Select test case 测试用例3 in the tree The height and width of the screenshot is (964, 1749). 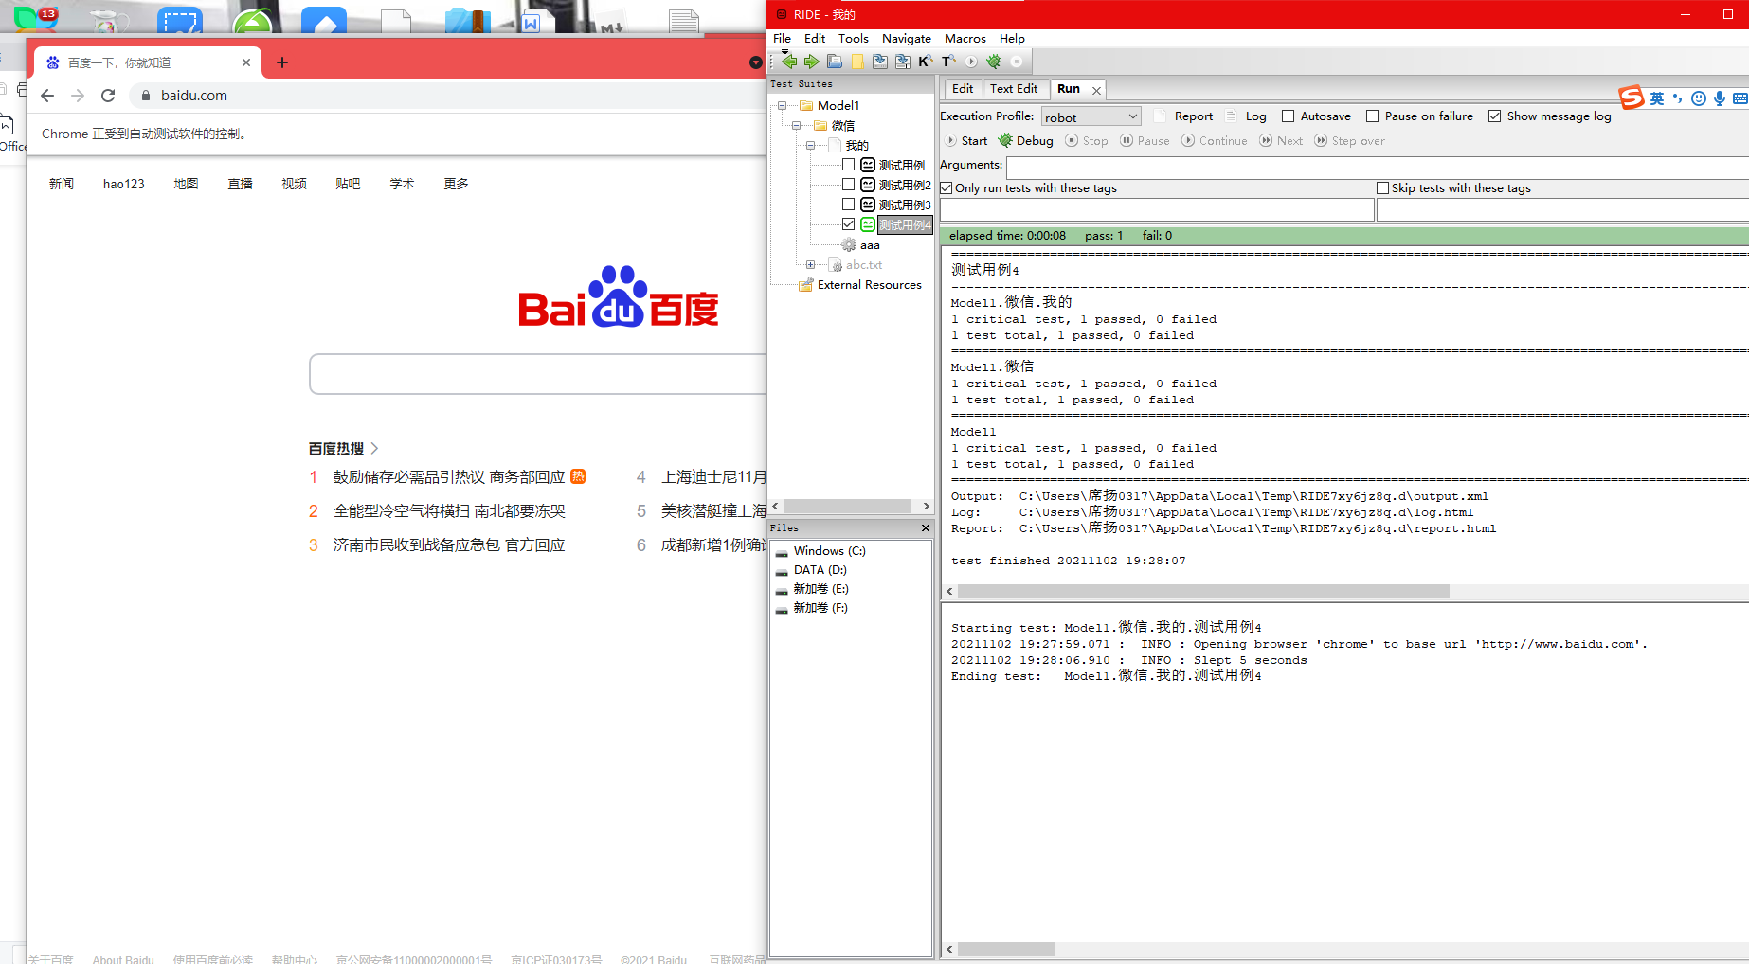(x=907, y=204)
